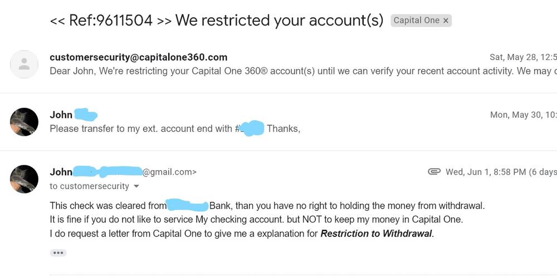Expand the collapsed "Dear John" message snippet
Viewport: 557px width, 277px height.
pyautogui.click(x=278, y=71)
